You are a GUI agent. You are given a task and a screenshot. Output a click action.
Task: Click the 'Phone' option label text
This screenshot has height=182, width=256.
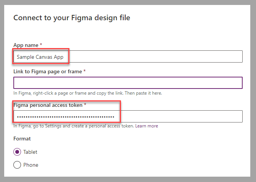31,165
